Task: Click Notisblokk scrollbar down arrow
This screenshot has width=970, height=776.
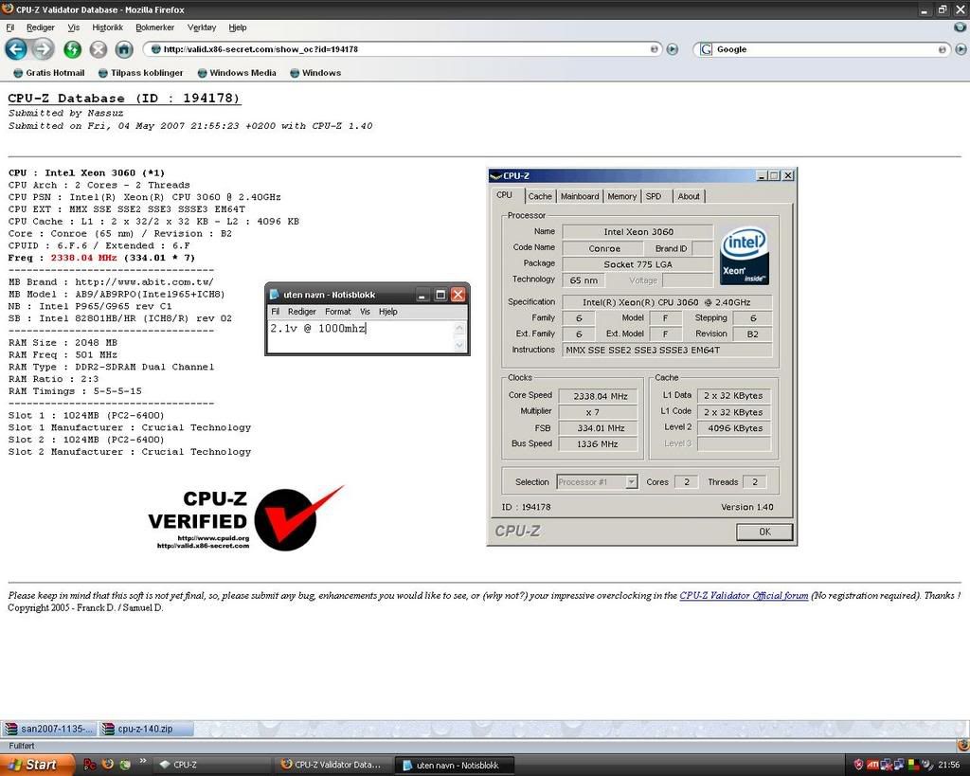Action: click(x=459, y=345)
